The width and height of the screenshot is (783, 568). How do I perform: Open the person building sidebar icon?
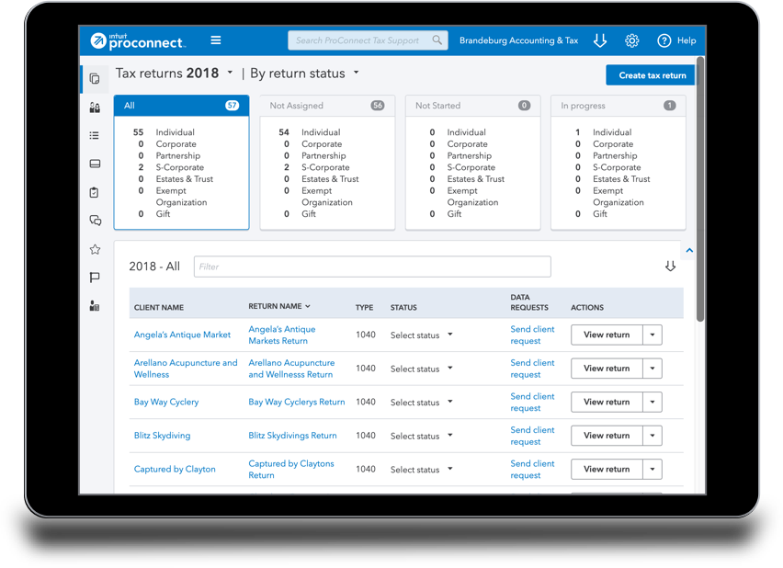tap(95, 306)
